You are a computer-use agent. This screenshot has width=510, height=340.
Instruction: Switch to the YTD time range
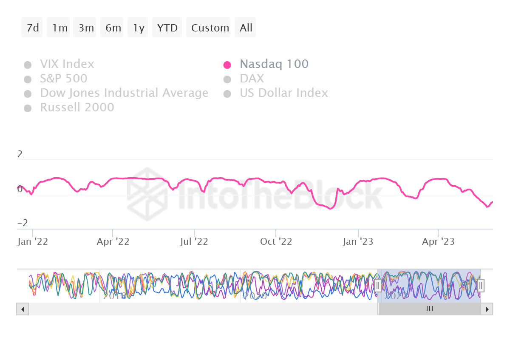(167, 27)
